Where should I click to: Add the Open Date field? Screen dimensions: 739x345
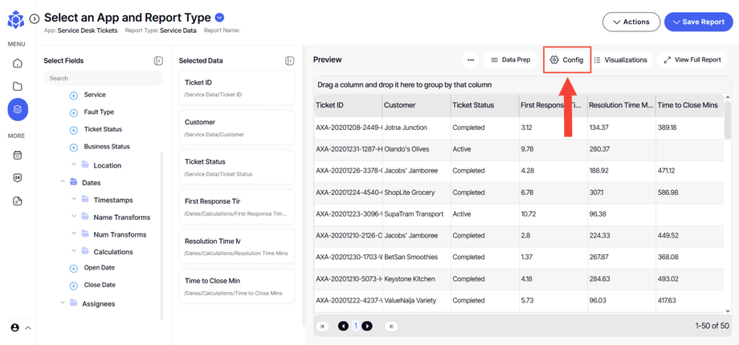(74, 268)
